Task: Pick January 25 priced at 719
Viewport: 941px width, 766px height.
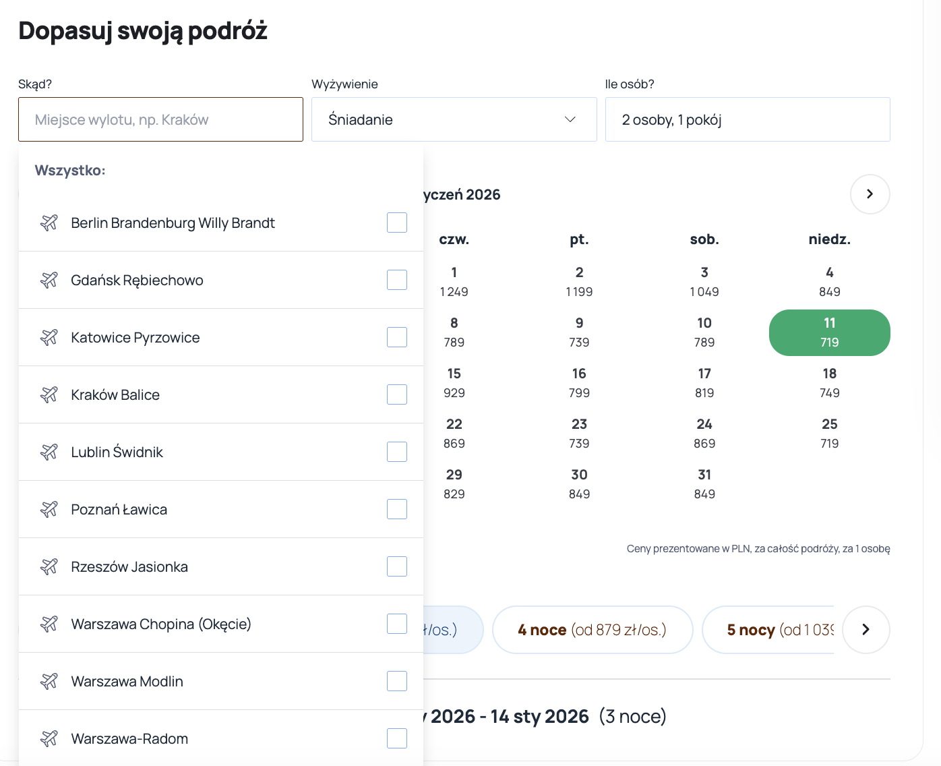Action: (829, 434)
